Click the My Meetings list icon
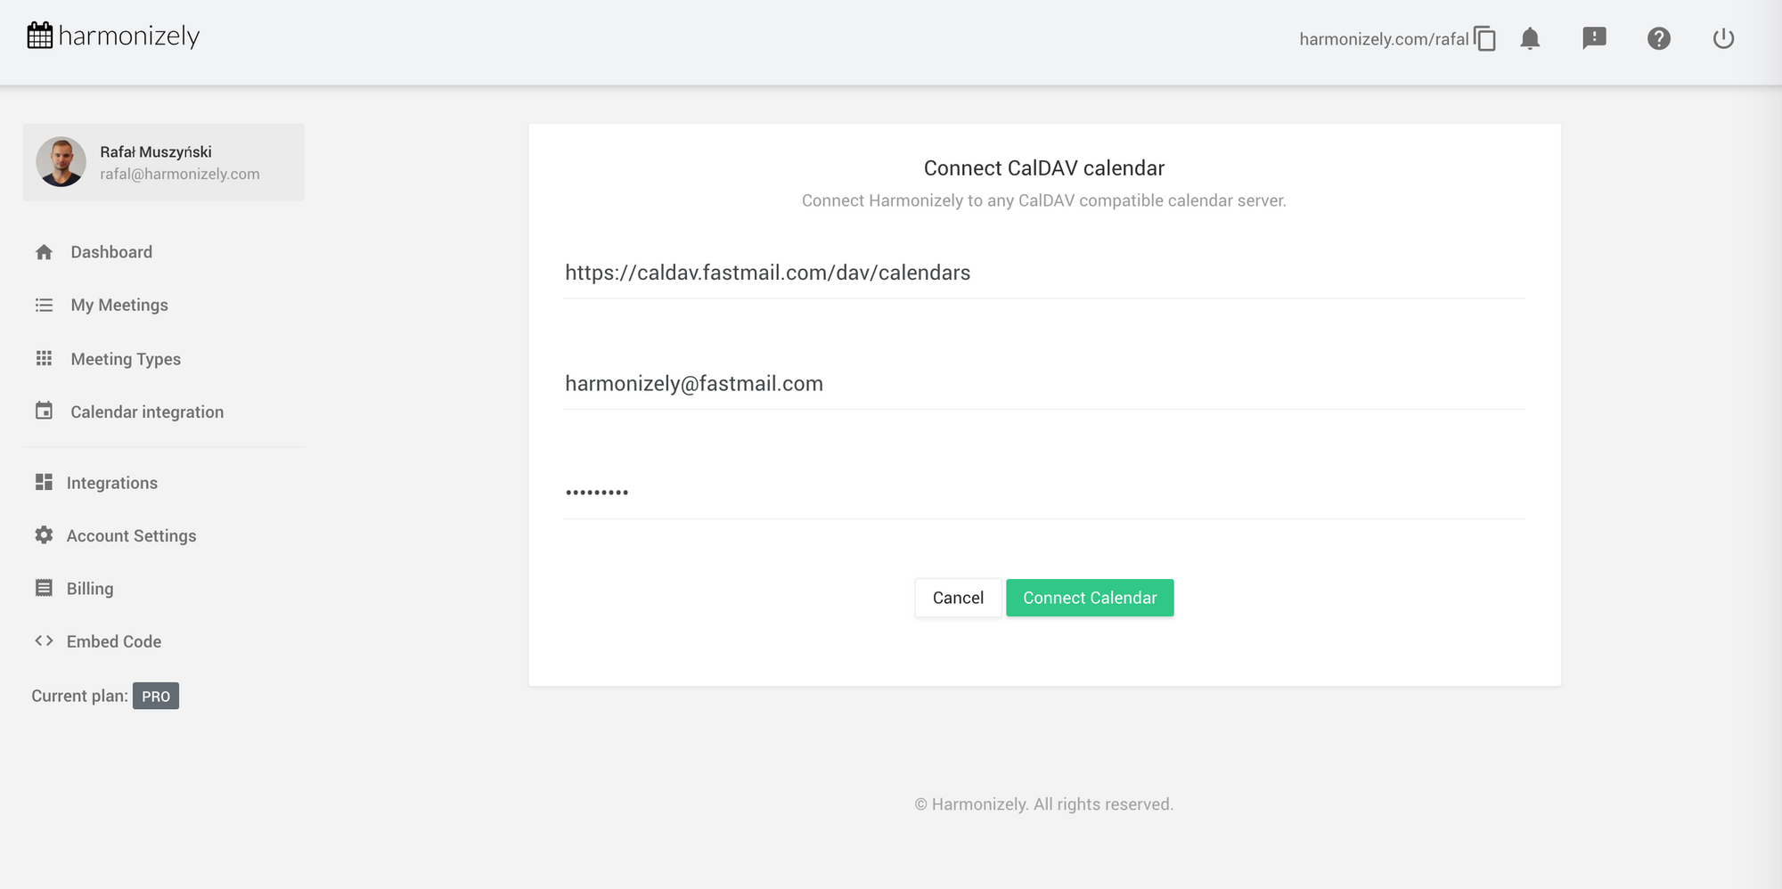This screenshot has height=889, width=1782. 44,305
